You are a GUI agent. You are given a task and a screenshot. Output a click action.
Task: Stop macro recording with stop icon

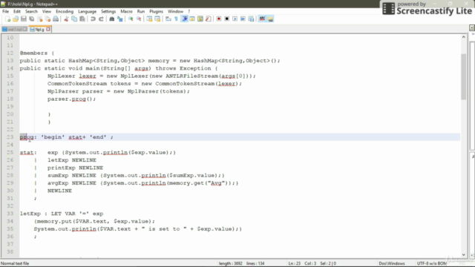click(227, 19)
